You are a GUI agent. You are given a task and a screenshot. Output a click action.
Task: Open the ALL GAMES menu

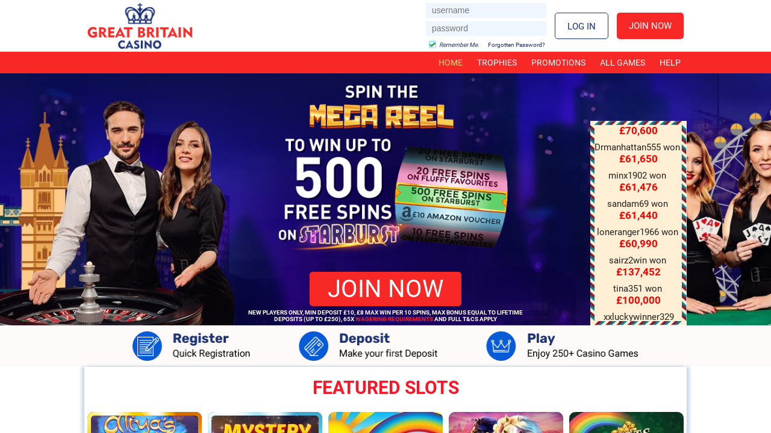point(622,63)
